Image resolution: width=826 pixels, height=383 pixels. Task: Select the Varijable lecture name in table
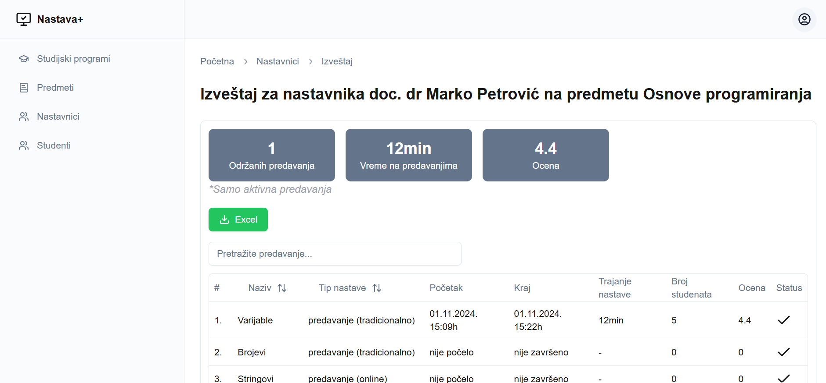pos(255,320)
